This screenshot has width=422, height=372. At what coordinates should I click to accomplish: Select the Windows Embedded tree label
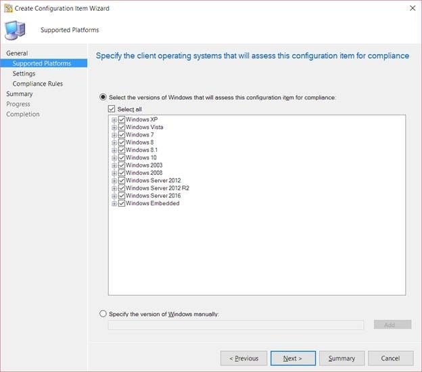(x=153, y=203)
